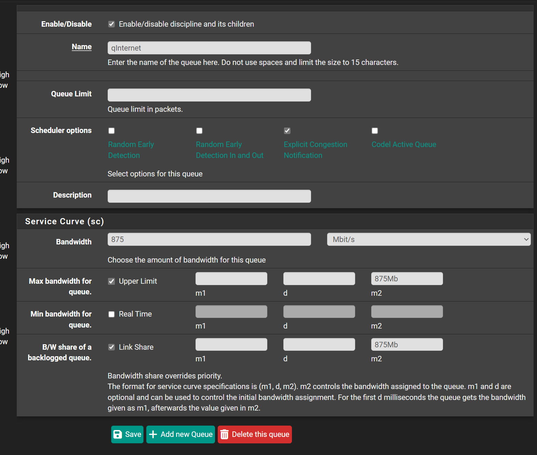This screenshot has width=537, height=455.
Task: Click the Real Time m2 disabled field
Action: (x=407, y=312)
